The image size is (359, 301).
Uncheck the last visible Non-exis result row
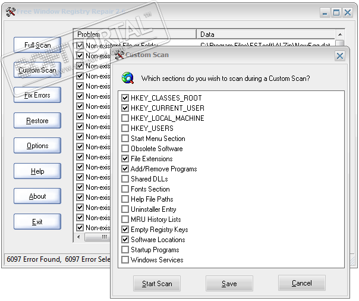click(x=80, y=228)
